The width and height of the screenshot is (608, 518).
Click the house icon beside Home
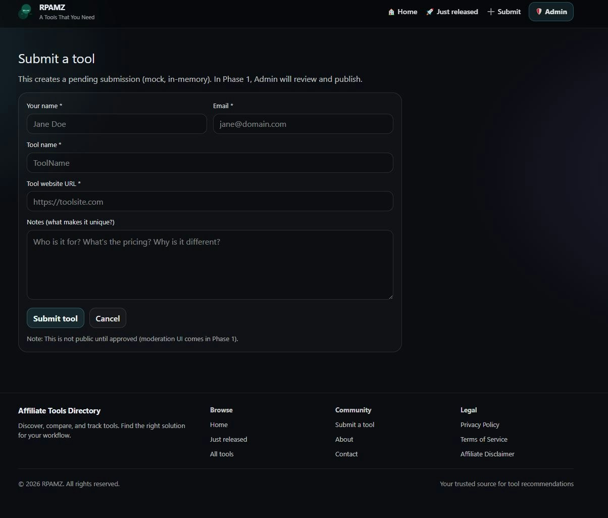tap(391, 12)
